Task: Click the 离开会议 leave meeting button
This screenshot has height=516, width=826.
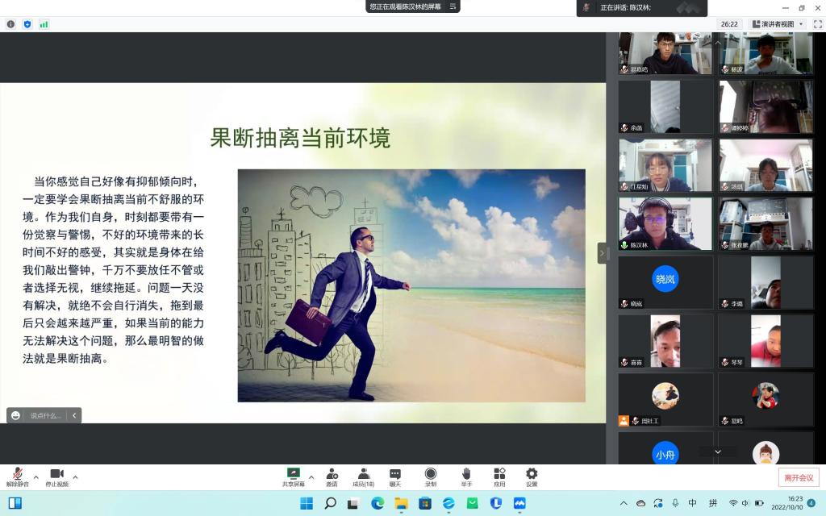Action: tap(798, 477)
